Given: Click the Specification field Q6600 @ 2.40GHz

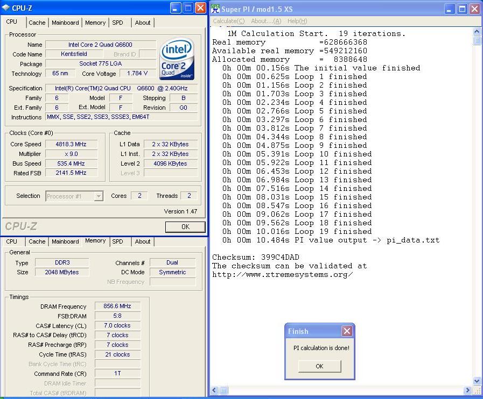Looking at the screenshot, I should [121, 88].
